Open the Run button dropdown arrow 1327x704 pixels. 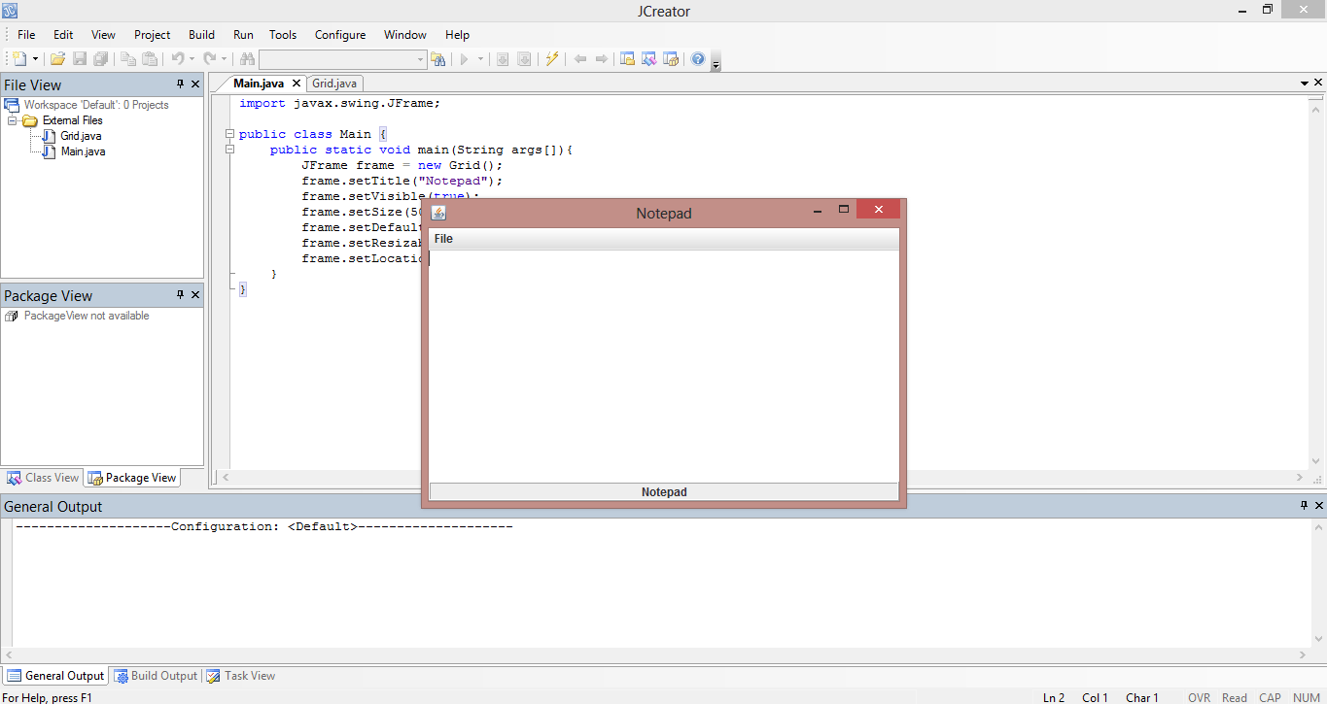coord(479,59)
